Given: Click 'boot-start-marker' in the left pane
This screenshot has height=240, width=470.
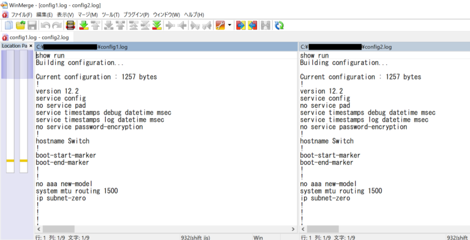Looking at the screenshot, I should coord(66,156).
